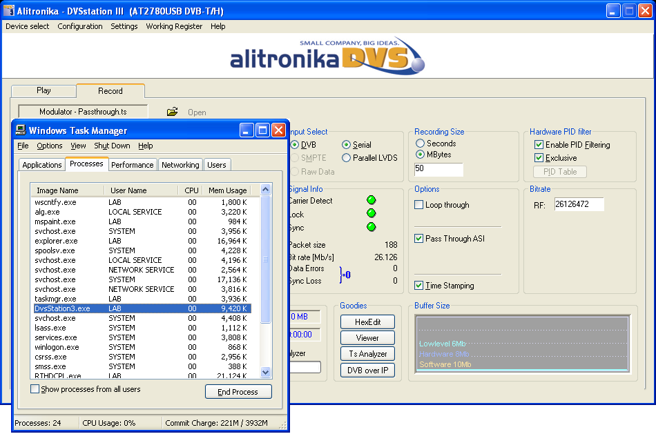
Task: Select the csrss.exe process row
Action: click(142, 357)
